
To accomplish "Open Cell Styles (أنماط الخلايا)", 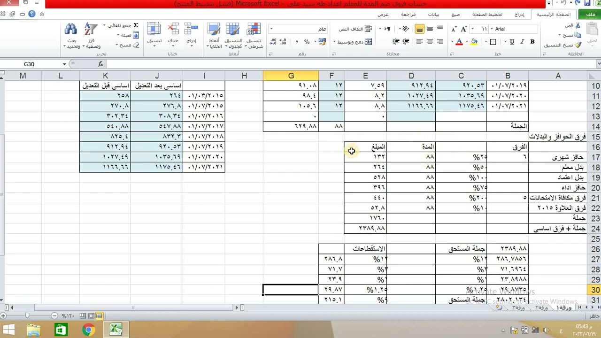I will (214, 36).
